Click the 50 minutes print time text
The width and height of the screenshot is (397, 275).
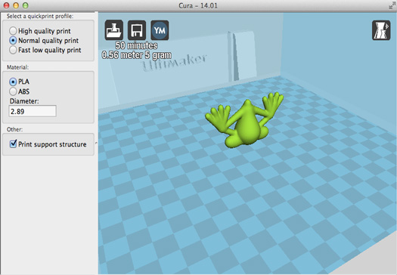[x=136, y=45]
